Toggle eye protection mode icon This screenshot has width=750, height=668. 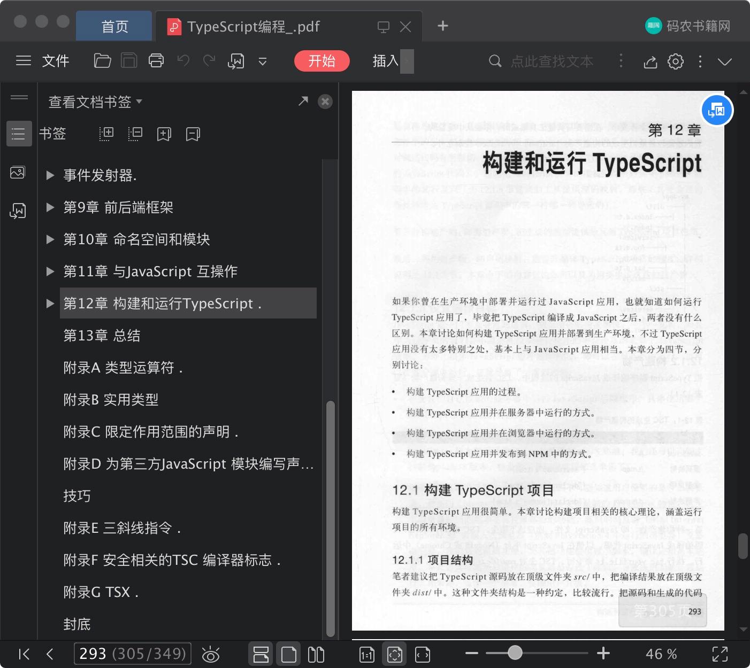click(211, 654)
